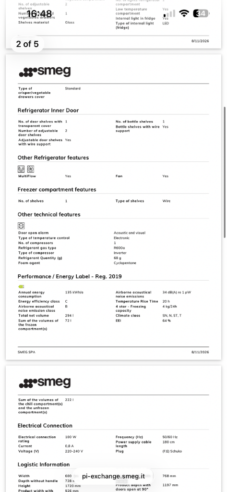Screen dimensions: 227x492
Task: Click the Logistic Information heading
Action: (44, 465)
